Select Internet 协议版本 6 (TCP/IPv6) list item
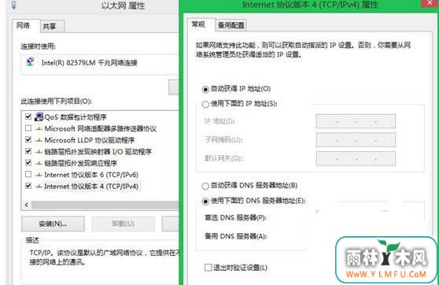This screenshot has width=439, height=285. [x=91, y=175]
